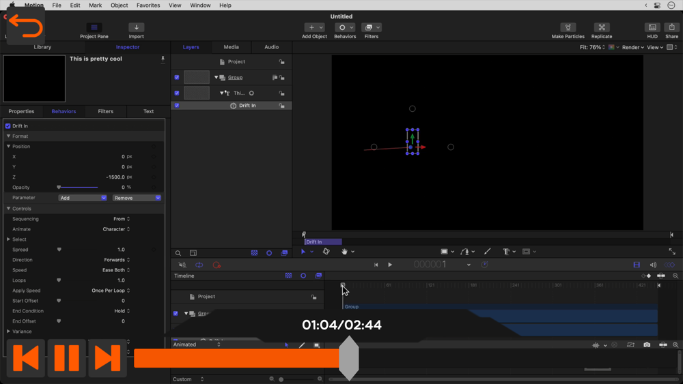Open the File menu
Viewport: 683px width, 384px height.
pos(57,5)
